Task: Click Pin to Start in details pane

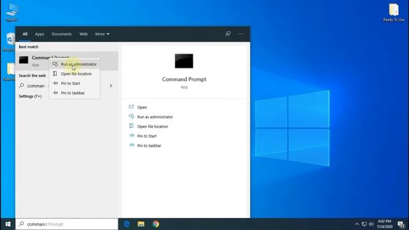Action: point(147,136)
